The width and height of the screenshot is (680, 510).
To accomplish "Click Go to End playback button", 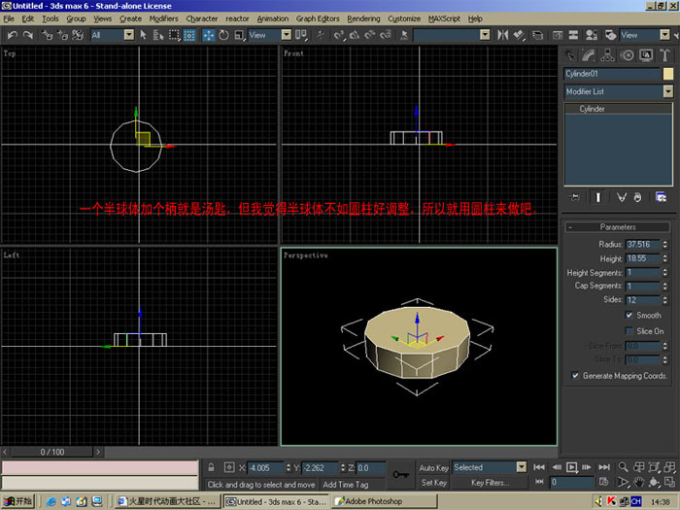I will click(x=604, y=467).
